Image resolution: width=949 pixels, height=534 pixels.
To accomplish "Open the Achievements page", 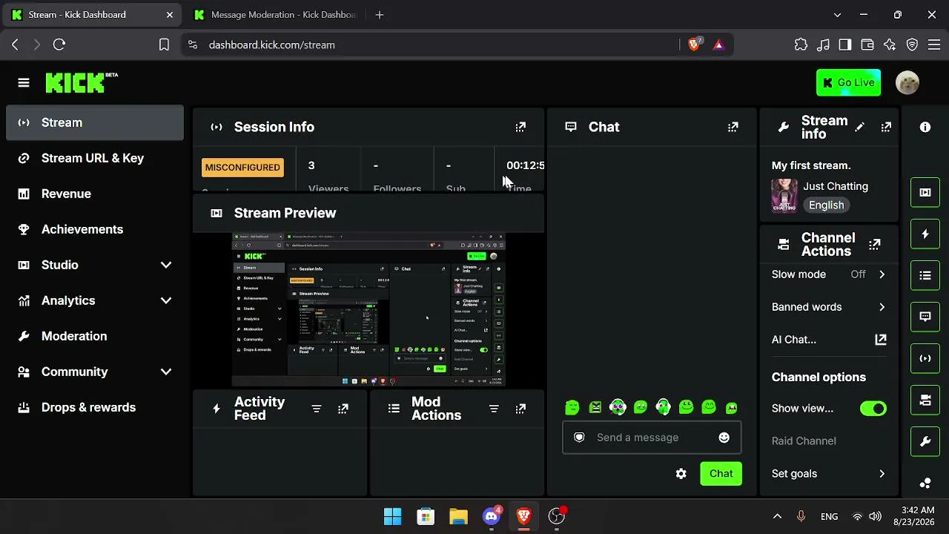I will (95, 229).
